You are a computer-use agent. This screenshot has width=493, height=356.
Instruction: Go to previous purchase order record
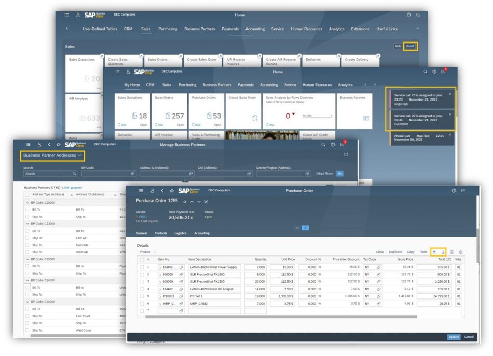(192, 202)
